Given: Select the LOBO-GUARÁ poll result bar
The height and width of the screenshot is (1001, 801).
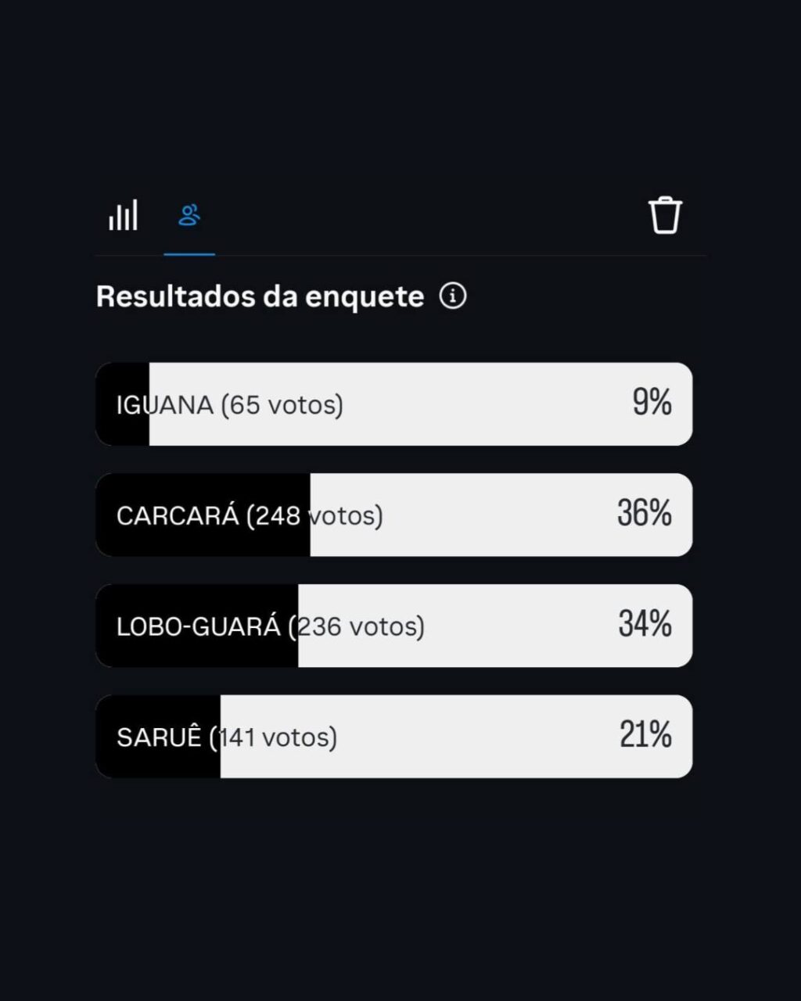Looking at the screenshot, I should (x=393, y=626).
